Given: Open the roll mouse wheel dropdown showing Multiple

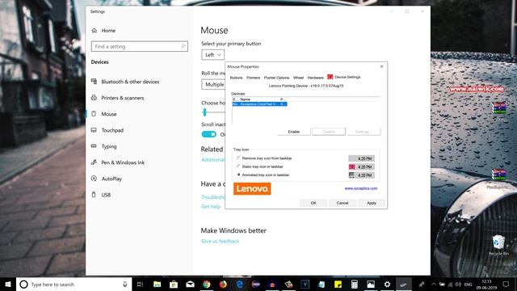Looking at the screenshot, I should tap(213, 84).
